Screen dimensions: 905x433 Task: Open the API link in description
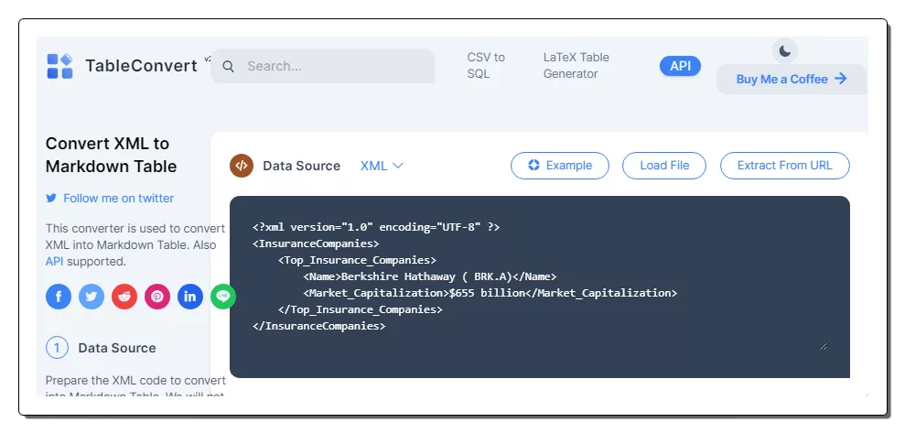[54, 262]
